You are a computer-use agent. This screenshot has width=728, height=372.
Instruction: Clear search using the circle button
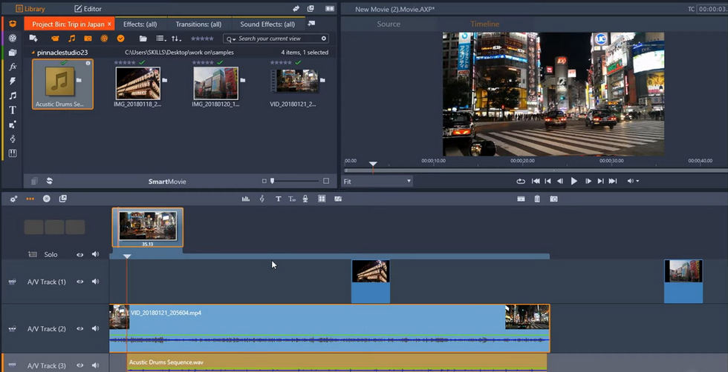[x=324, y=39]
